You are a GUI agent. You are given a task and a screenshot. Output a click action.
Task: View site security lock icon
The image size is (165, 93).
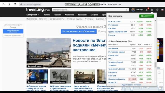tap(21, 4)
